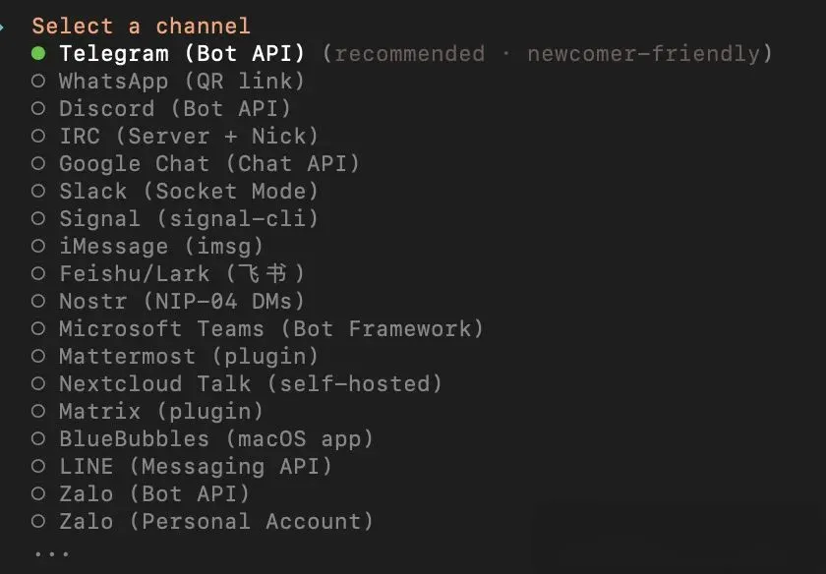Screen dimensions: 826x574
Task: Choose Zalo (Personal Account) radio button
Action: click(38, 521)
